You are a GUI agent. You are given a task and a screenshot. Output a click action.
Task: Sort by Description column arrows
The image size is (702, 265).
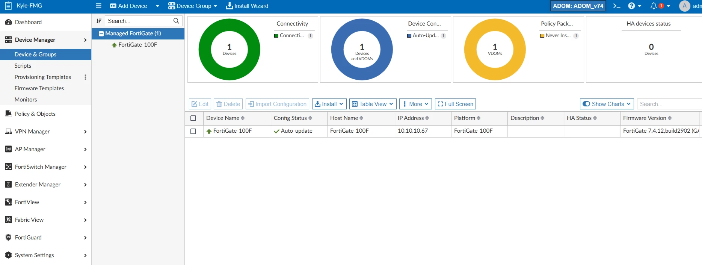pyautogui.click(x=542, y=118)
